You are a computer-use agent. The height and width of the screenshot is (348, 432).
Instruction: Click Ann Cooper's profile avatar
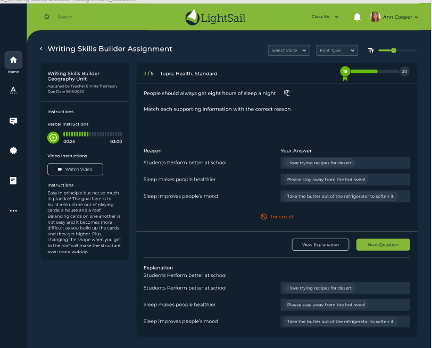[x=375, y=17]
